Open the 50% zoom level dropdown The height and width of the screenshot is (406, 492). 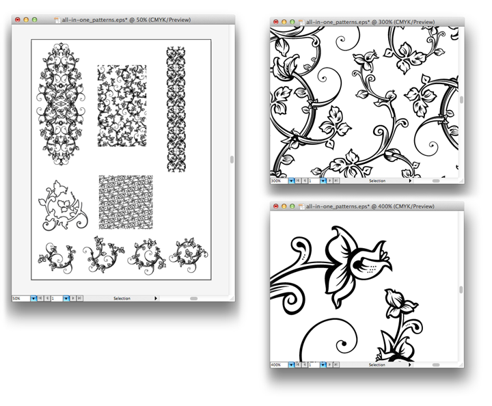(x=33, y=299)
